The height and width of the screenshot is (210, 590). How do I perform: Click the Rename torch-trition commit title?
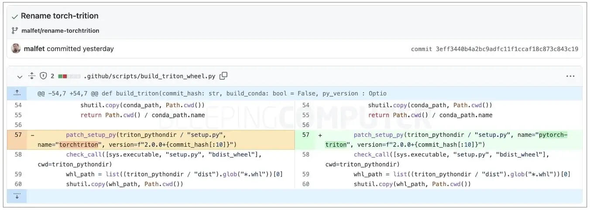(60, 16)
